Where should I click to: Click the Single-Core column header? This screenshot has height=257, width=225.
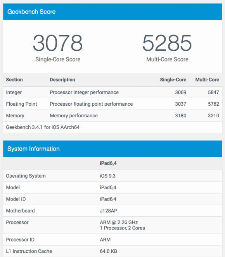(173, 80)
